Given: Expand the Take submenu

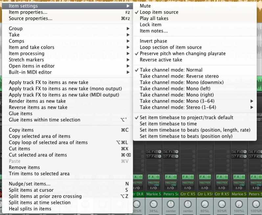Looking at the screenshot, I should point(67,35).
